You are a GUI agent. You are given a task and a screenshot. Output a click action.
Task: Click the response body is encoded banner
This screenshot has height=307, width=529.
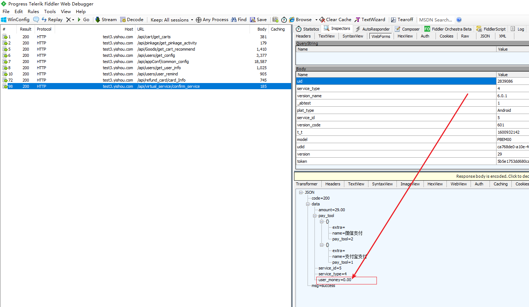(x=412, y=176)
